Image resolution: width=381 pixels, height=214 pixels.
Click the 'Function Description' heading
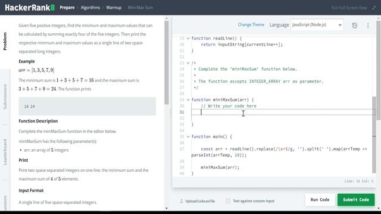click(x=38, y=121)
